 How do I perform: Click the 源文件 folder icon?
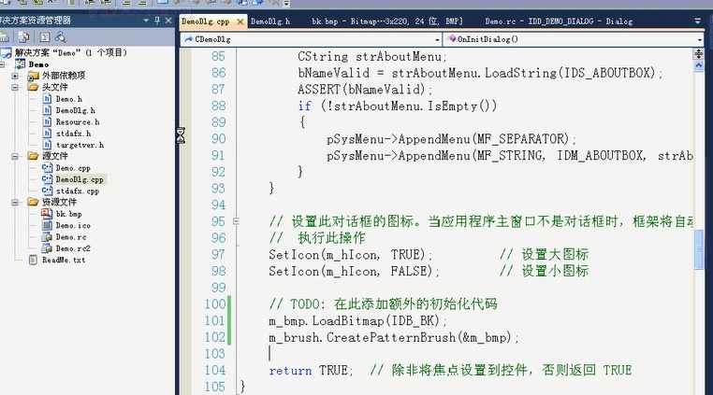pyautogui.click(x=33, y=156)
